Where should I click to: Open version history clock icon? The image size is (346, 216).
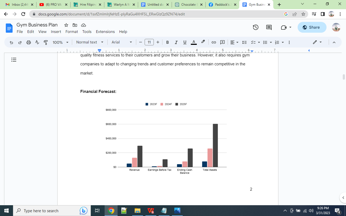click(256, 27)
